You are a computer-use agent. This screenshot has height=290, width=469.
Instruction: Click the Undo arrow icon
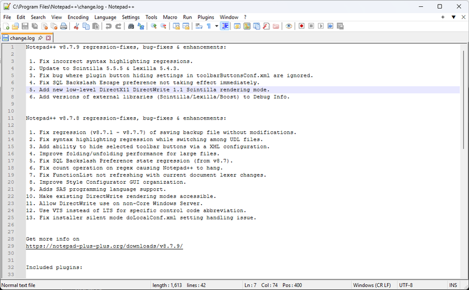[108, 26]
